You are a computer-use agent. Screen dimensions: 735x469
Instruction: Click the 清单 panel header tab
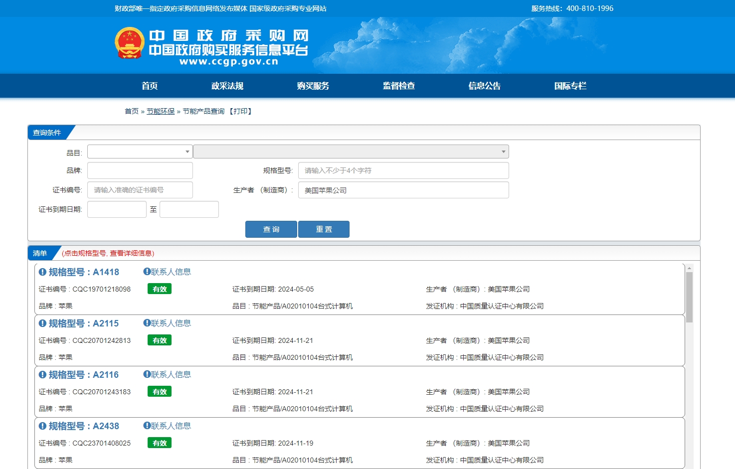[40, 253]
